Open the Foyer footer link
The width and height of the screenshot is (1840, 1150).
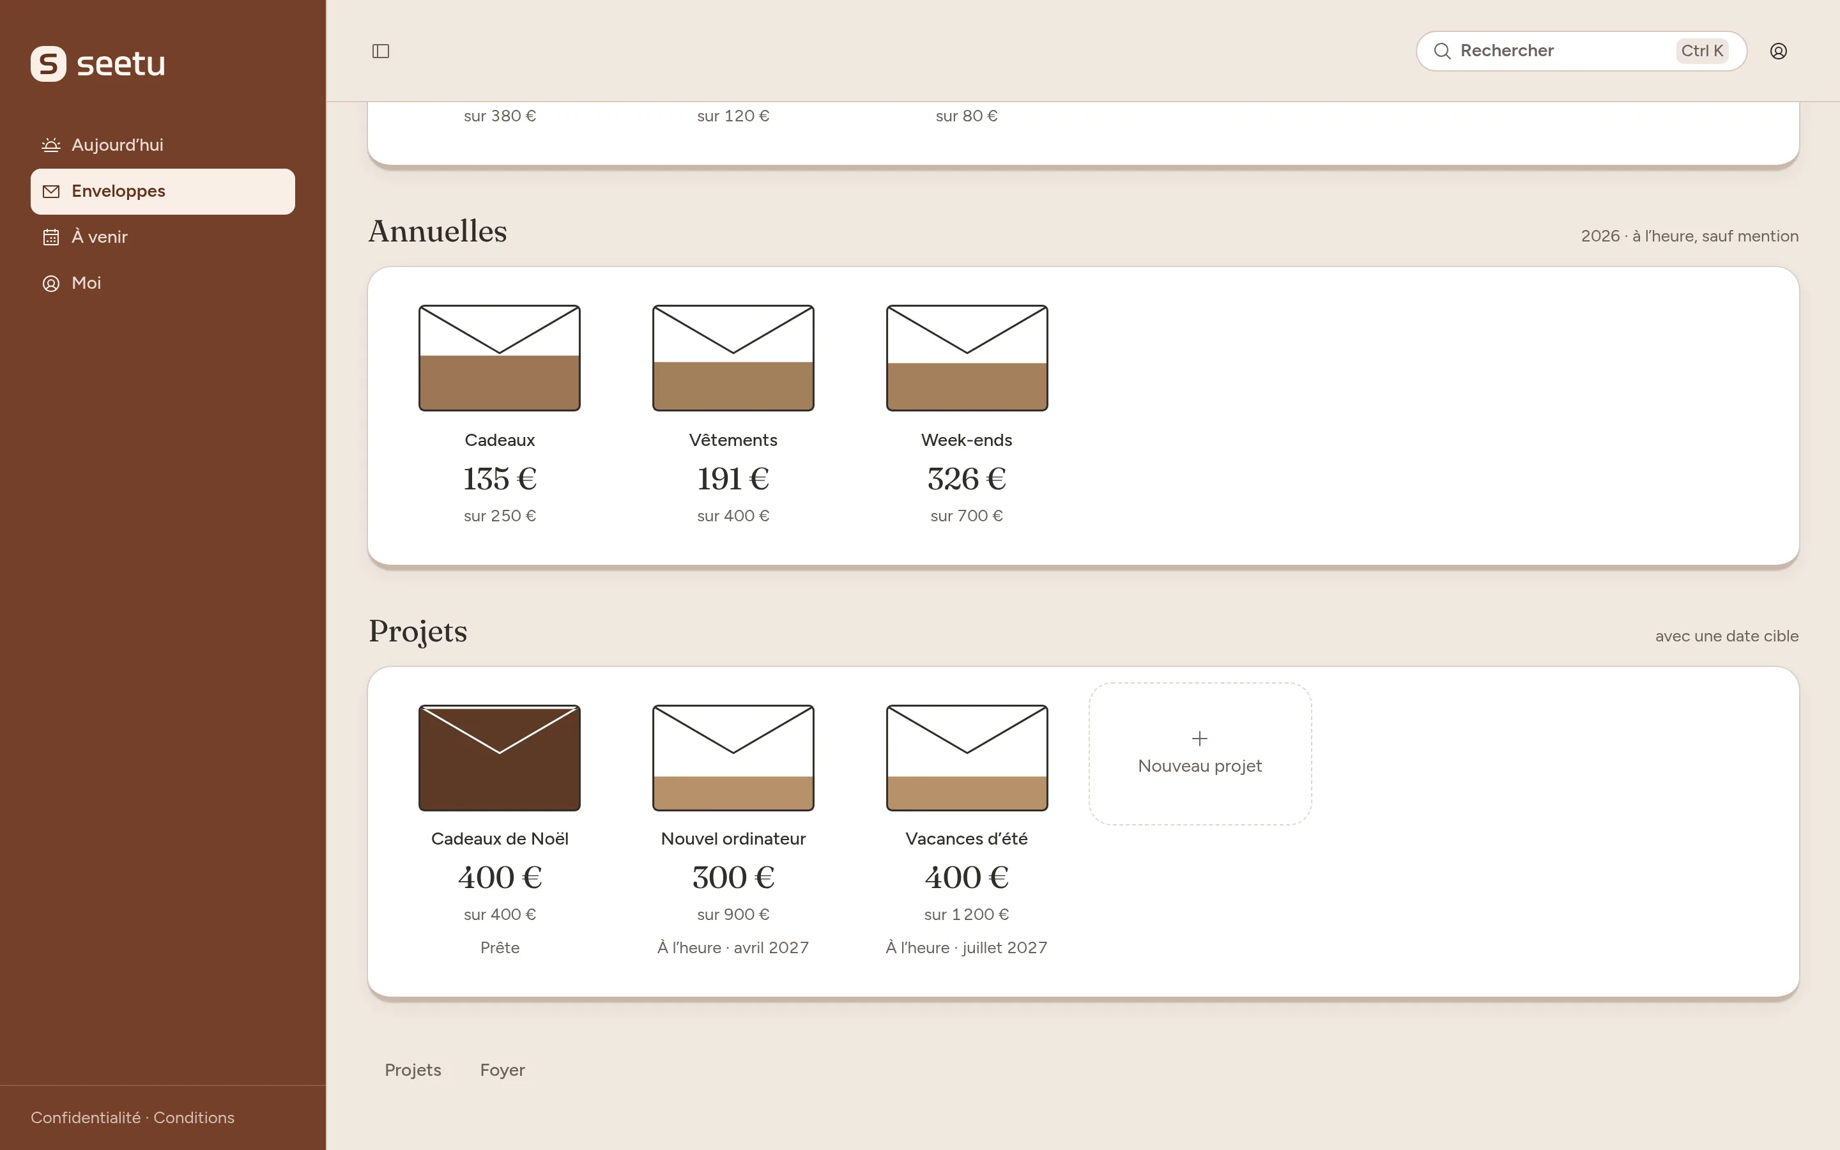tap(503, 1070)
